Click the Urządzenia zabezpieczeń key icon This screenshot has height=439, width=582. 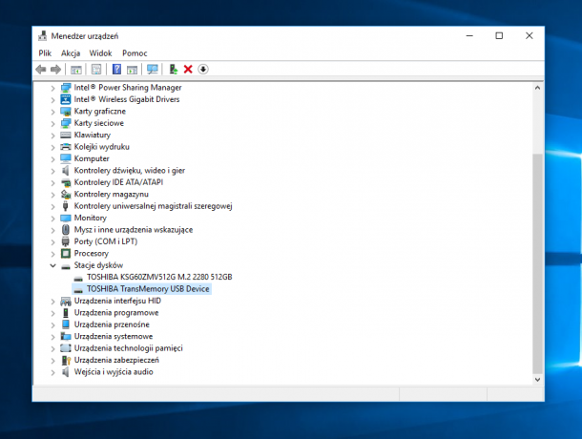point(66,360)
